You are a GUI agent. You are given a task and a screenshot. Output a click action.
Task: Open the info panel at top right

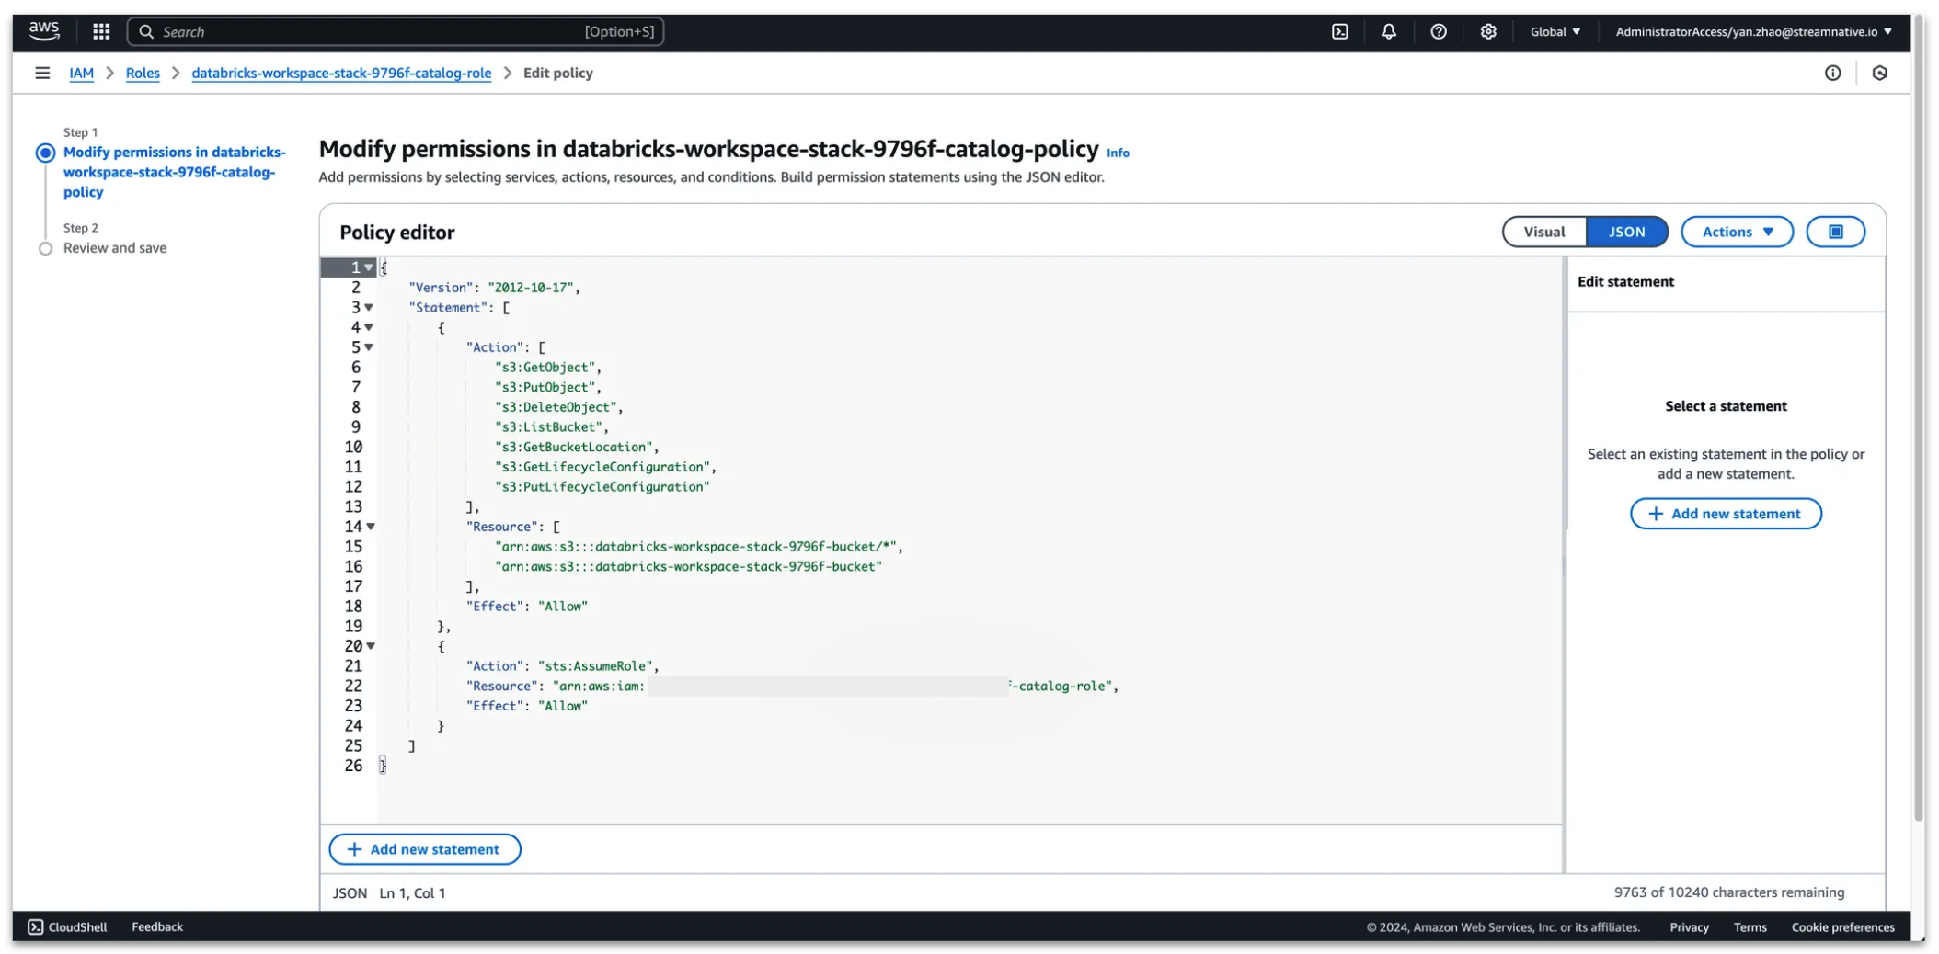pos(1833,73)
